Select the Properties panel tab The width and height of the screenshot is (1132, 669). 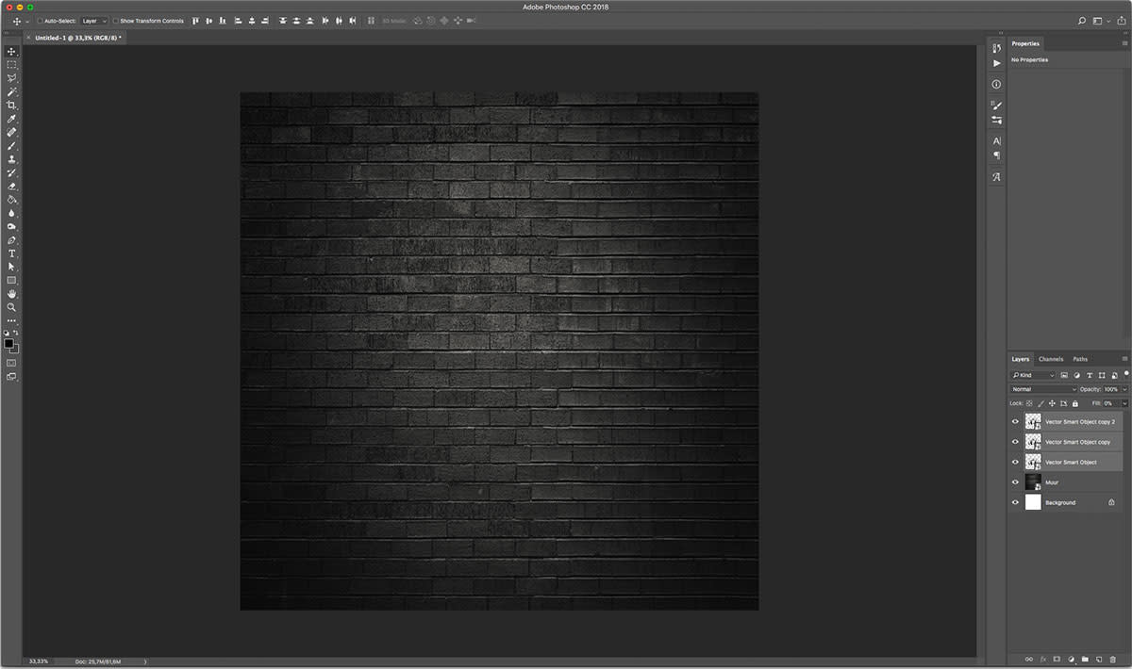1025,43
